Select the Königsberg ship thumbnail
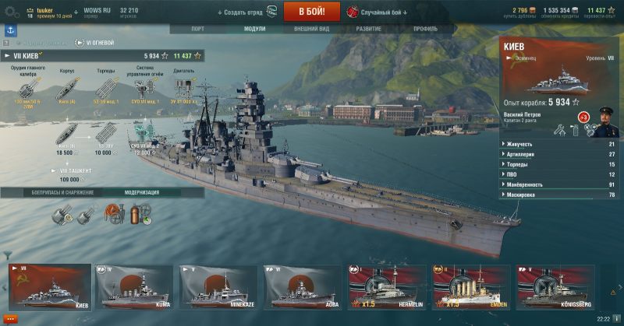 coord(555,288)
